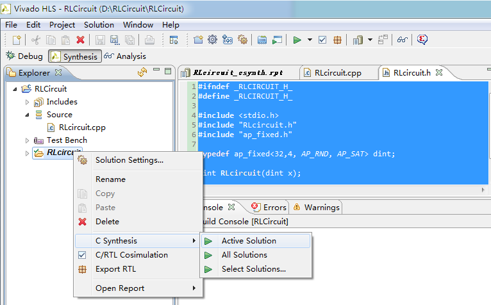Open Solution Settings gear icon in toolbar
The height and width of the screenshot is (305, 491).
tap(212, 40)
